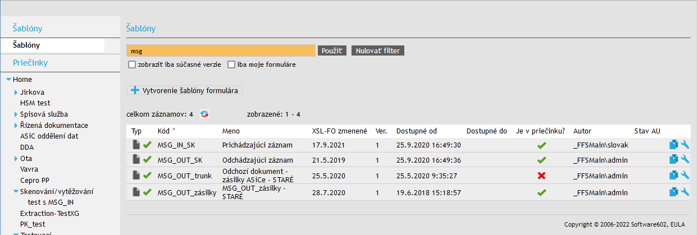This screenshot has height=235, width=698.
Task: Select Šablóny item in left sidebar
Action: coord(26,45)
